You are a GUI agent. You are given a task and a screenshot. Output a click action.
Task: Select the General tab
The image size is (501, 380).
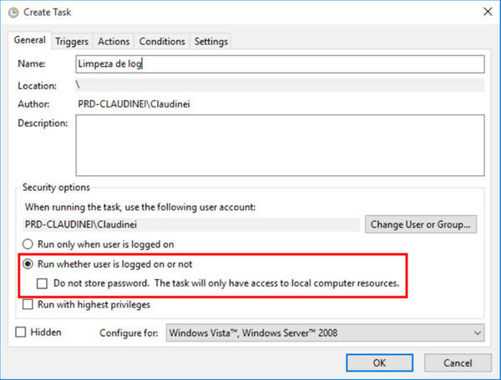click(x=30, y=40)
